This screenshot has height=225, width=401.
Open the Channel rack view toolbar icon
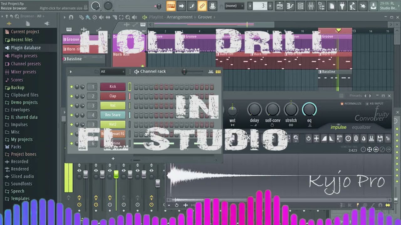pos(300,6)
